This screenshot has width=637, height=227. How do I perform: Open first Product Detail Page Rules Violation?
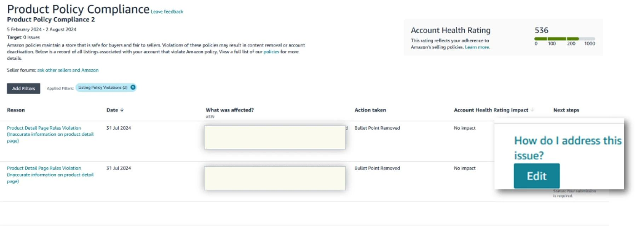[x=50, y=134]
